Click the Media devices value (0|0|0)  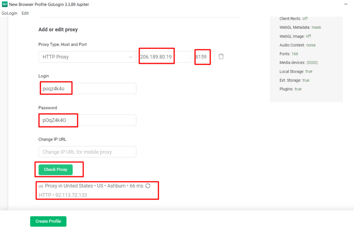[312, 63]
